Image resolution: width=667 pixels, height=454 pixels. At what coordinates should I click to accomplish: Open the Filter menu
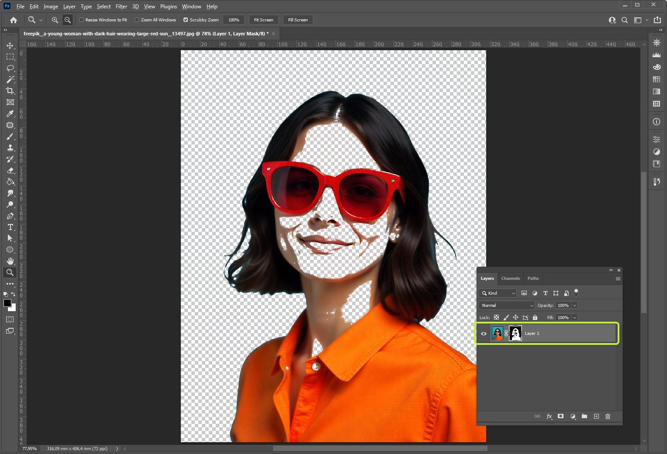click(x=121, y=7)
